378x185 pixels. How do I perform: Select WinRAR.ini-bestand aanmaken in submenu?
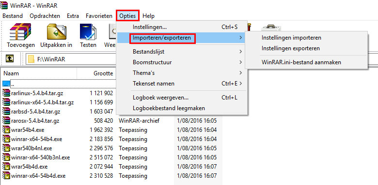point(306,62)
